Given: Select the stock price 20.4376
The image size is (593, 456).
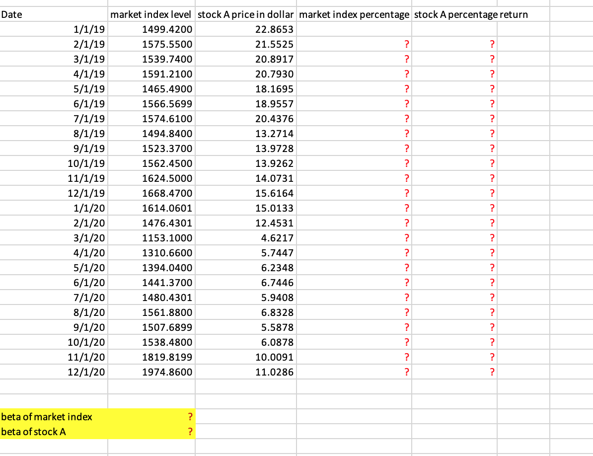Looking at the screenshot, I should 246,119.
